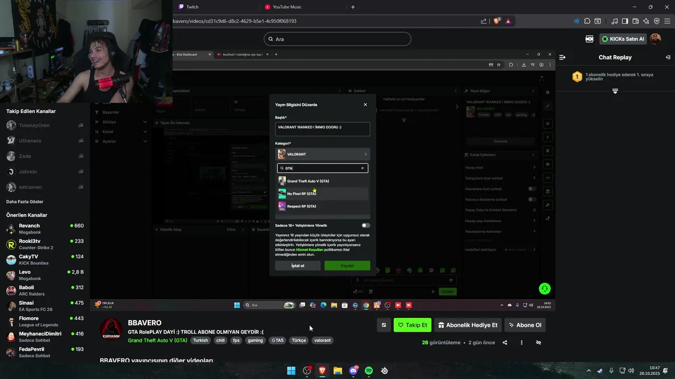Screen dimensions: 675x379
Task: Select No Pixel RP (GTA) category result
Action: coord(322,194)
